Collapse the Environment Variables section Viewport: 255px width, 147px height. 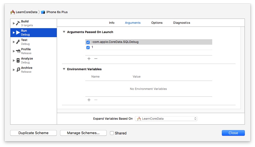click(64, 69)
